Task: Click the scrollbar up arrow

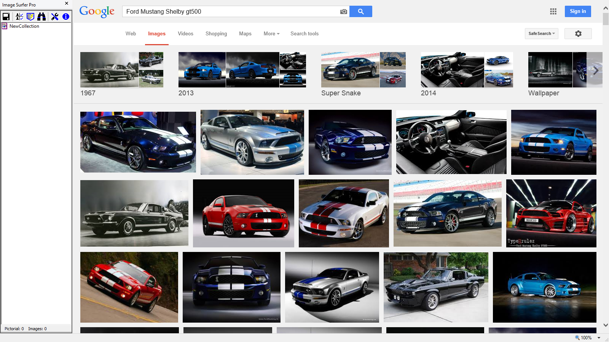Action: pyautogui.click(x=606, y=8)
